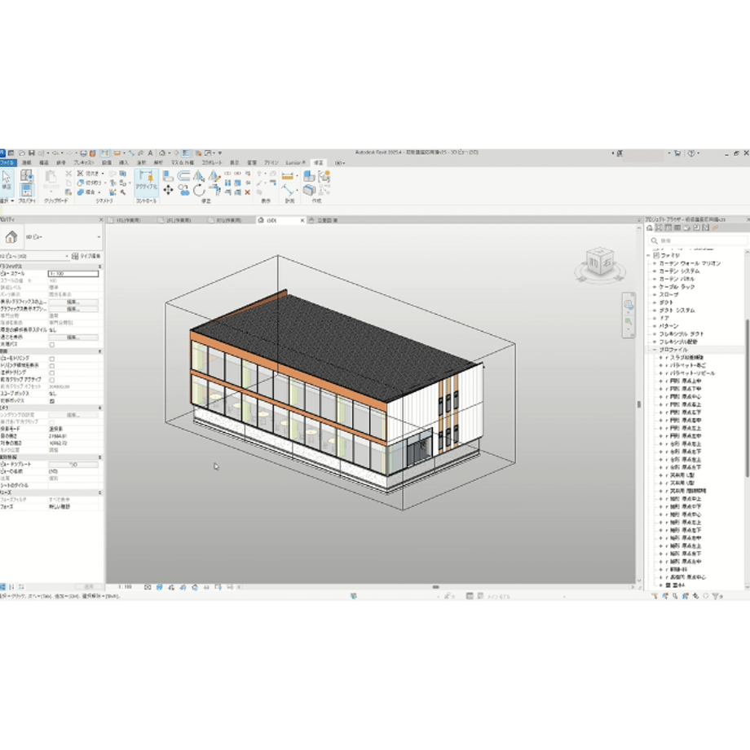Click the Default 3D View house icon

point(162,153)
